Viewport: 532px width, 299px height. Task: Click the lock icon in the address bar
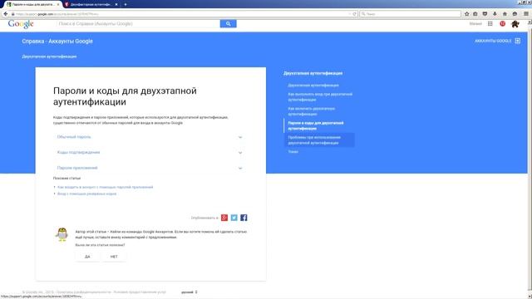[13, 14]
